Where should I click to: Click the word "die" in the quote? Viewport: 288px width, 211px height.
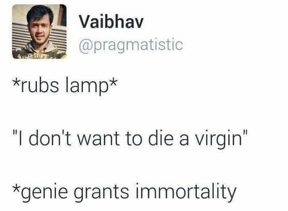click(x=161, y=138)
